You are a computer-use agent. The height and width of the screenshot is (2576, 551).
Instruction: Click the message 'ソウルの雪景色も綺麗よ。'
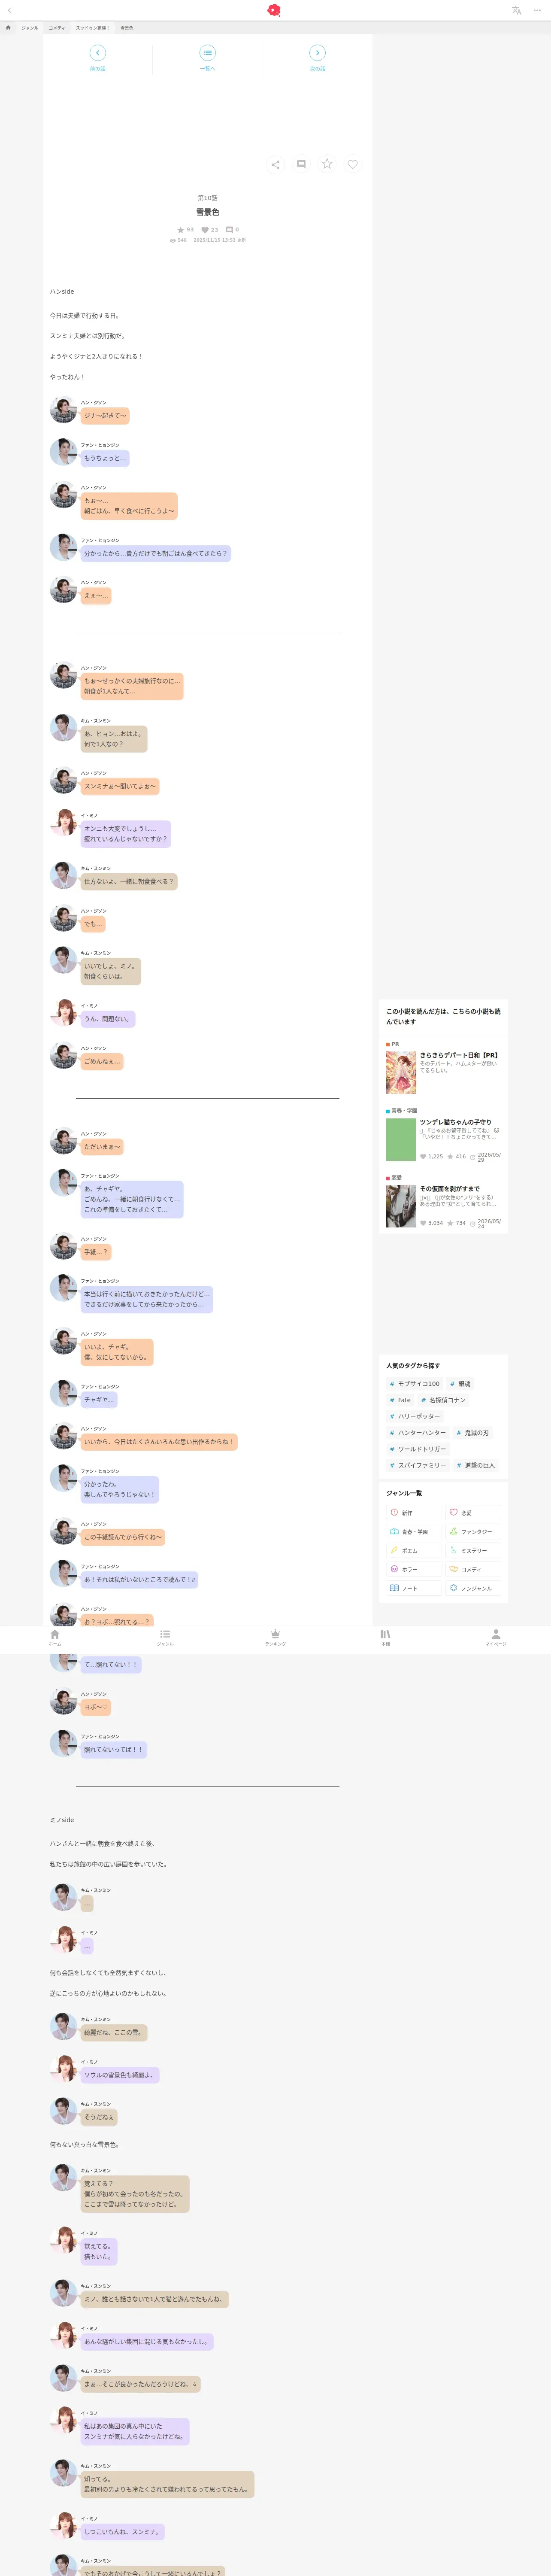point(120,2075)
